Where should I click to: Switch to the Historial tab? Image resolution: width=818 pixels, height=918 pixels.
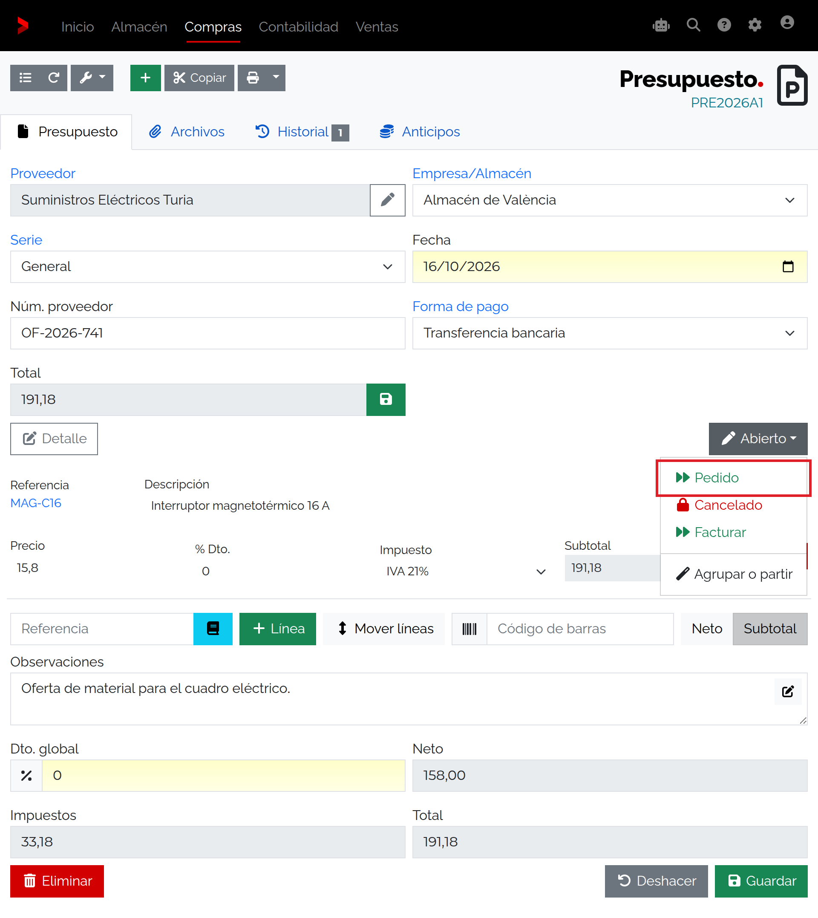click(x=302, y=132)
